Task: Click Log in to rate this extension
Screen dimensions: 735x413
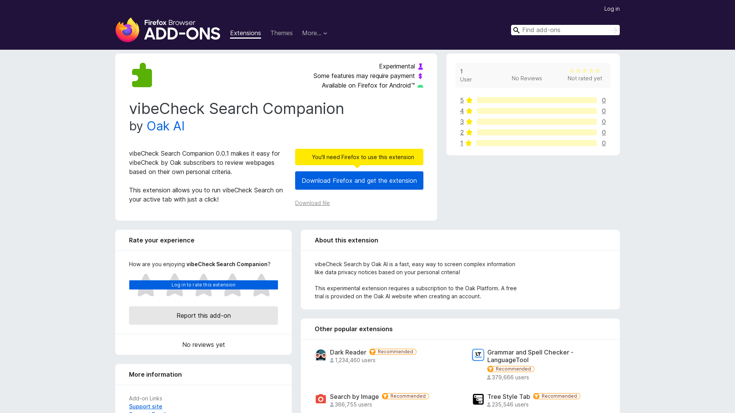Action: tap(203, 285)
